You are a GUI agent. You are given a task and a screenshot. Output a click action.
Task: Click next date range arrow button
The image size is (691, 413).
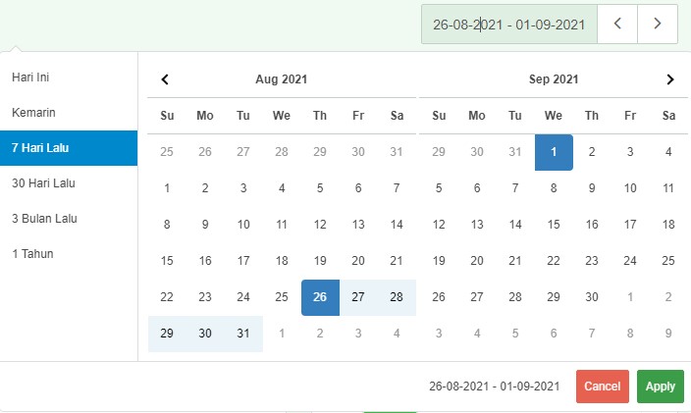point(658,25)
